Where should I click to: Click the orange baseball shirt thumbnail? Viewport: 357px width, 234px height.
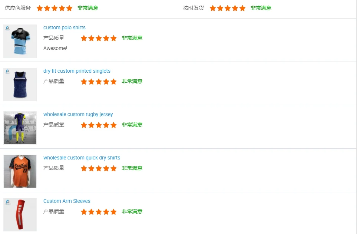click(x=20, y=171)
